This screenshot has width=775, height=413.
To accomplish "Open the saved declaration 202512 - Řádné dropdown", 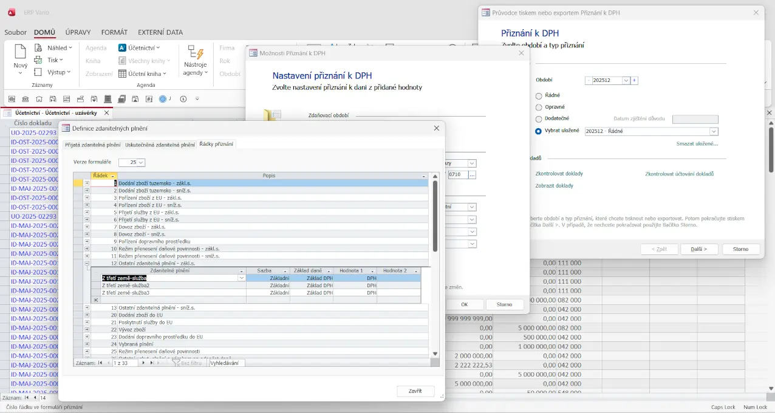I will [x=714, y=131].
